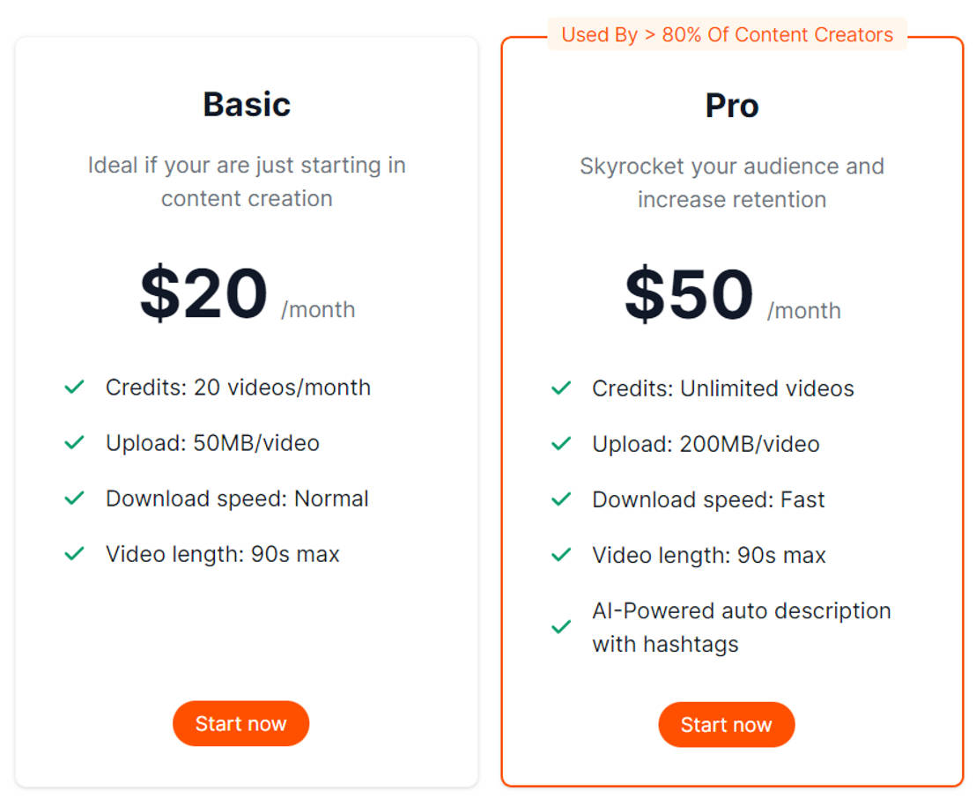Click the $20 price label
Viewport: 976px width, 798px height.
pyautogui.click(x=203, y=295)
